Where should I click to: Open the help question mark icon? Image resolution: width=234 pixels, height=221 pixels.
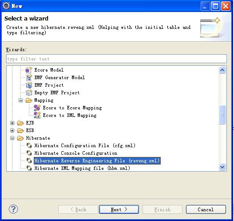[13, 209]
